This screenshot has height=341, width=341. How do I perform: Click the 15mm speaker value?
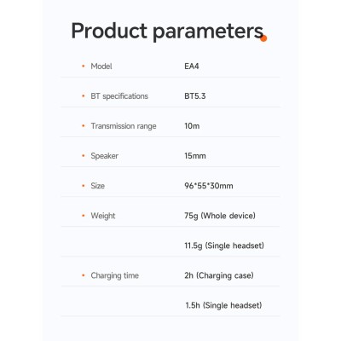click(x=195, y=156)
